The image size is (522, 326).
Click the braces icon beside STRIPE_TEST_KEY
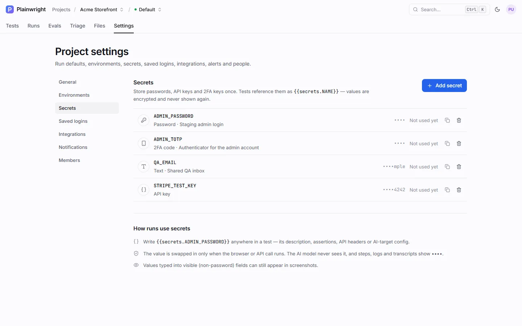coord(144,190)
